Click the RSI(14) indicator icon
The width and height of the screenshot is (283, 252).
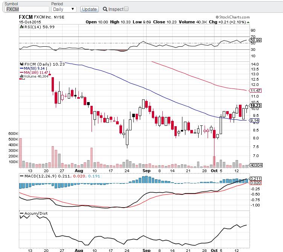click(x=21, y=27)
